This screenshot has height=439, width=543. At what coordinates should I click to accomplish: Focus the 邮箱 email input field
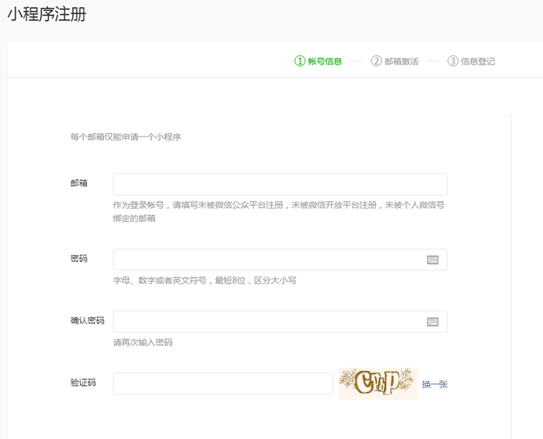point(280,184)
